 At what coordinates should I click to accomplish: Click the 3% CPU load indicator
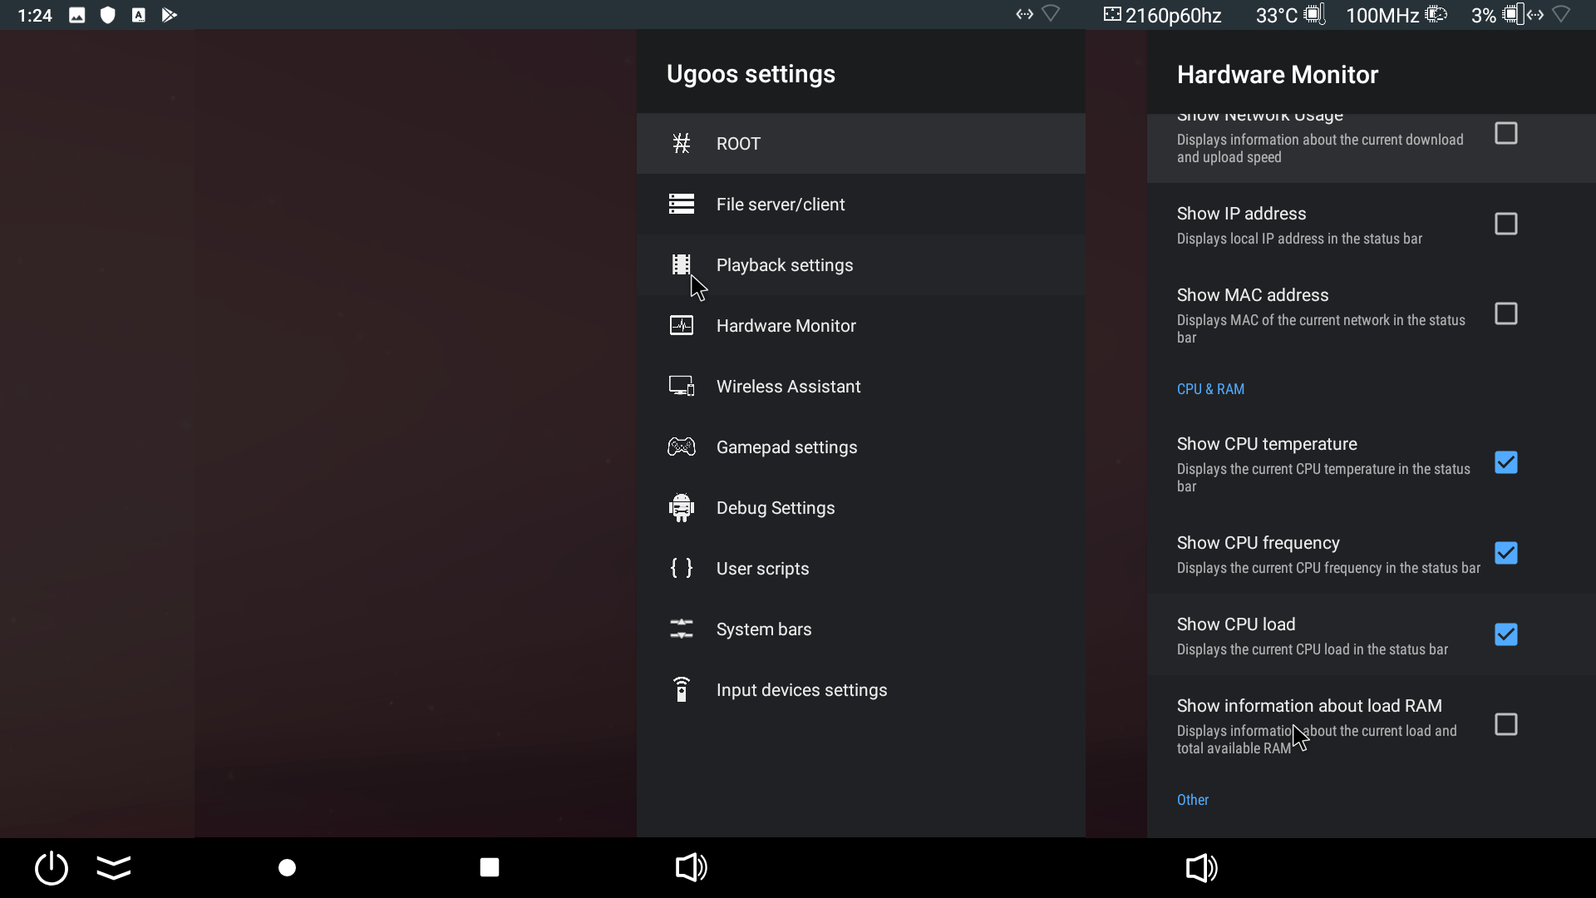click(x=1497, y=15)
